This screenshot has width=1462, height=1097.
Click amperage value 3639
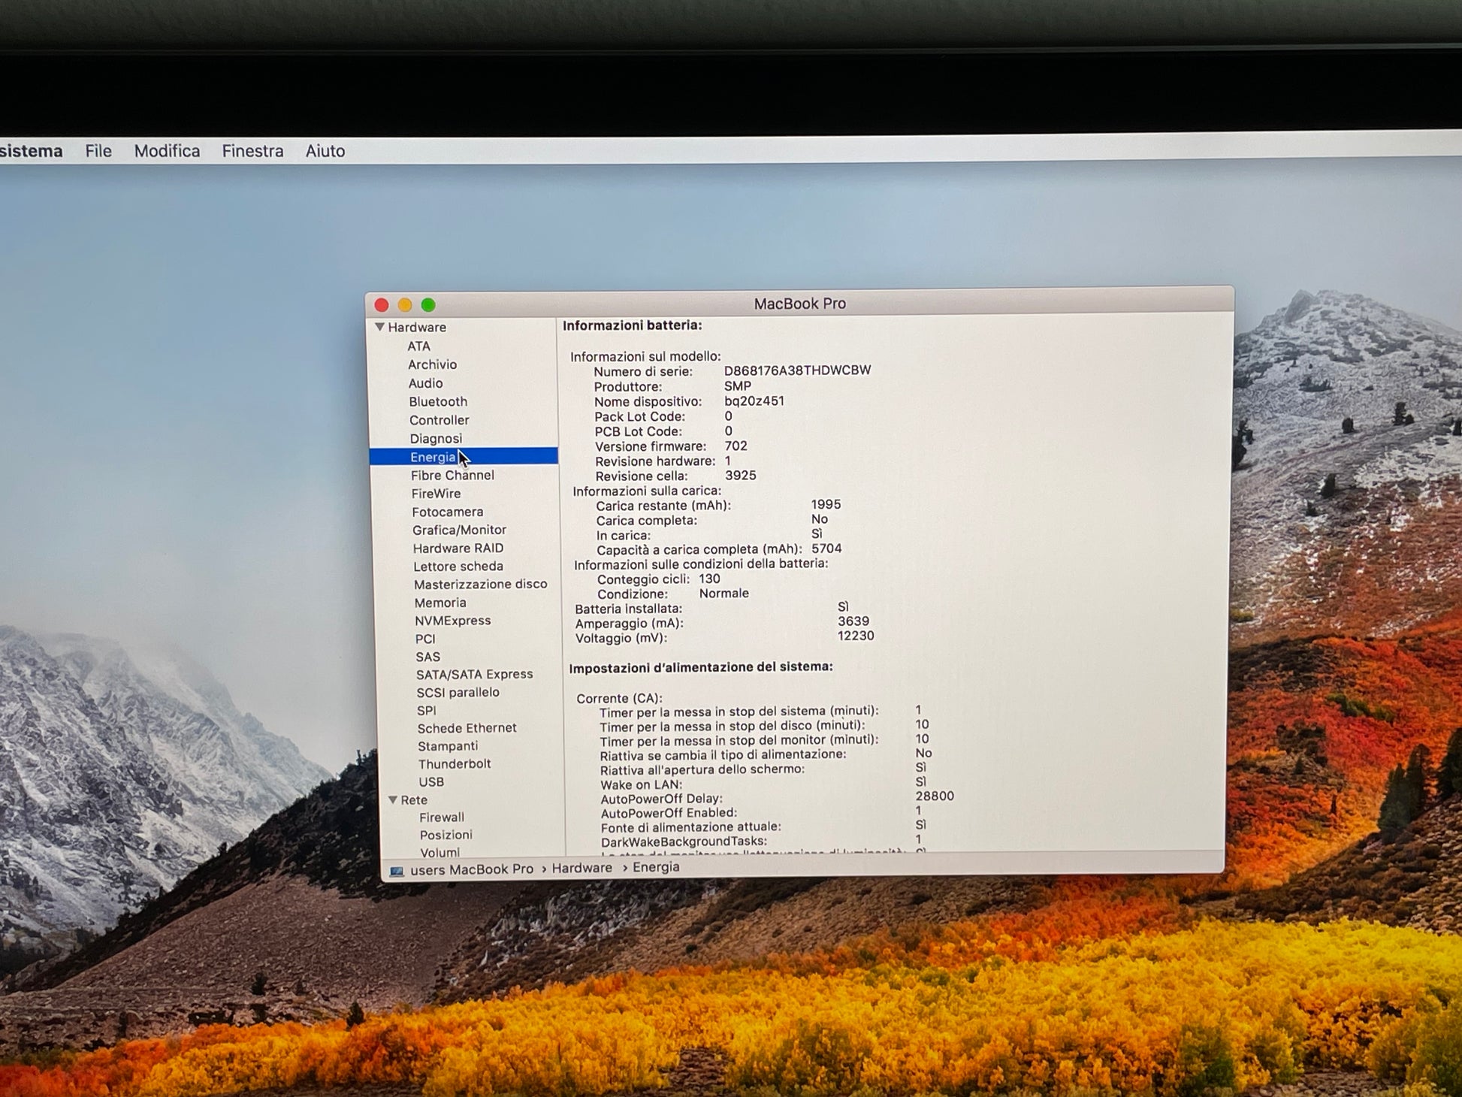pos(853,621)
